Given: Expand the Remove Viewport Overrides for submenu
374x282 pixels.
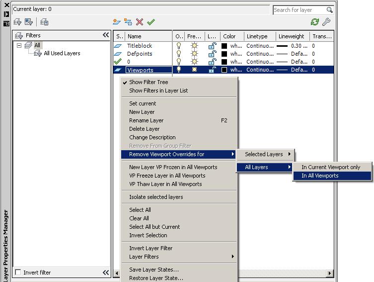Looking at the screenshot, I should click(178, 154).
